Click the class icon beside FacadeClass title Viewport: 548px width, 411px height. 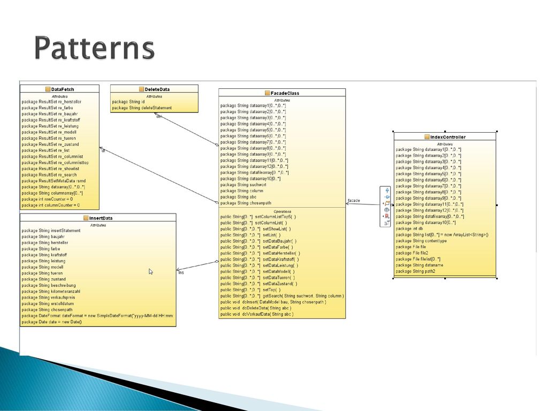[268, 93]
